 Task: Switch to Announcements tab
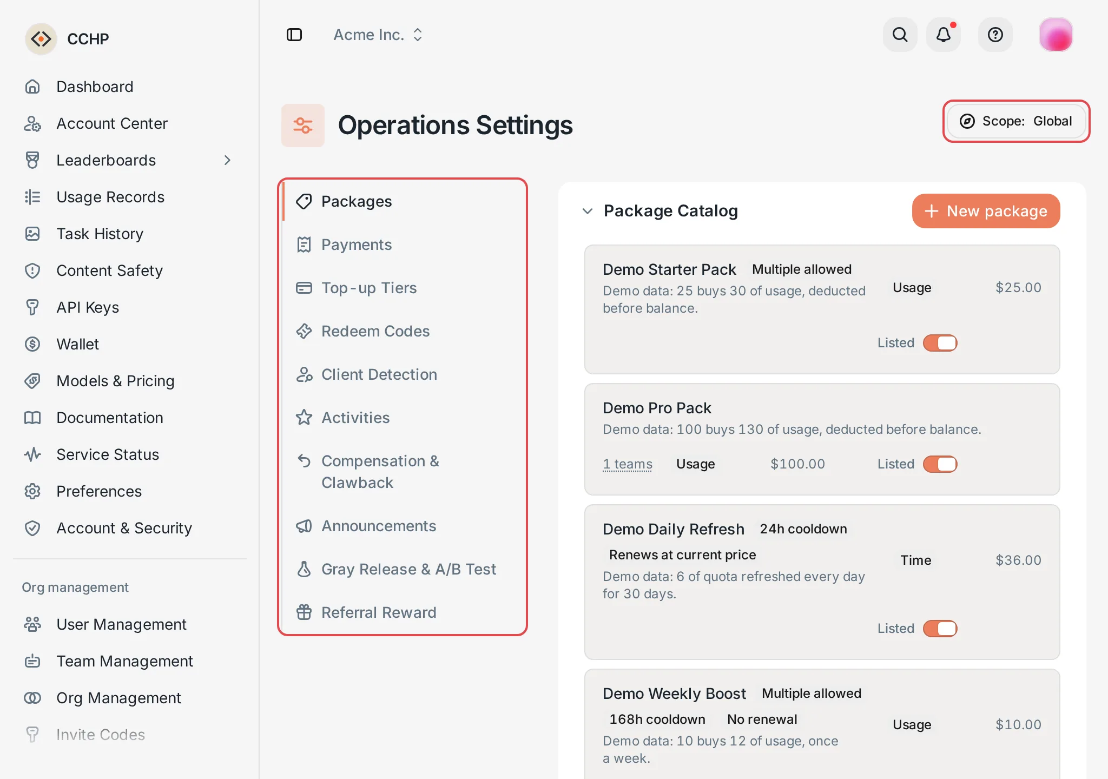point(403,526)
